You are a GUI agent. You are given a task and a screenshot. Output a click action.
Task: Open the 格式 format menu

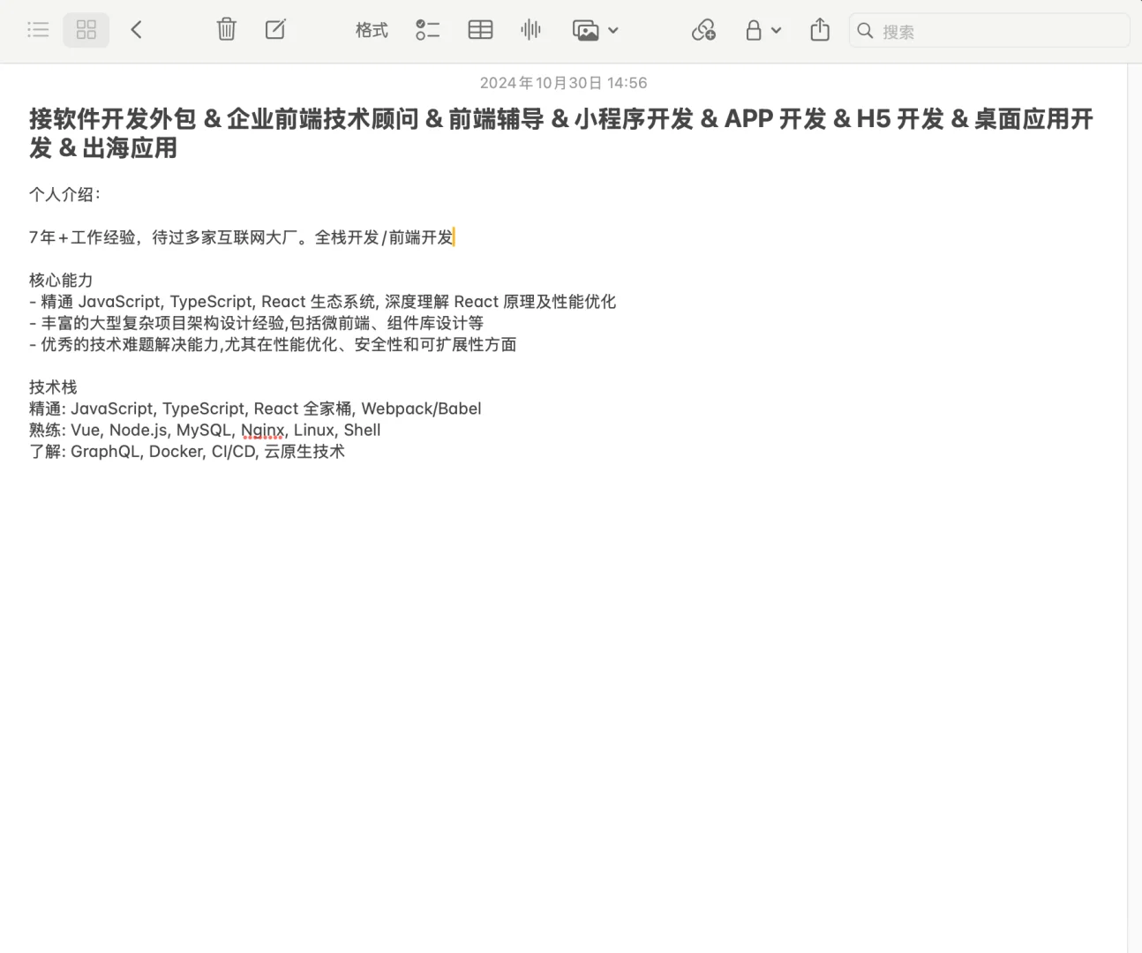[x=371, y=29]
